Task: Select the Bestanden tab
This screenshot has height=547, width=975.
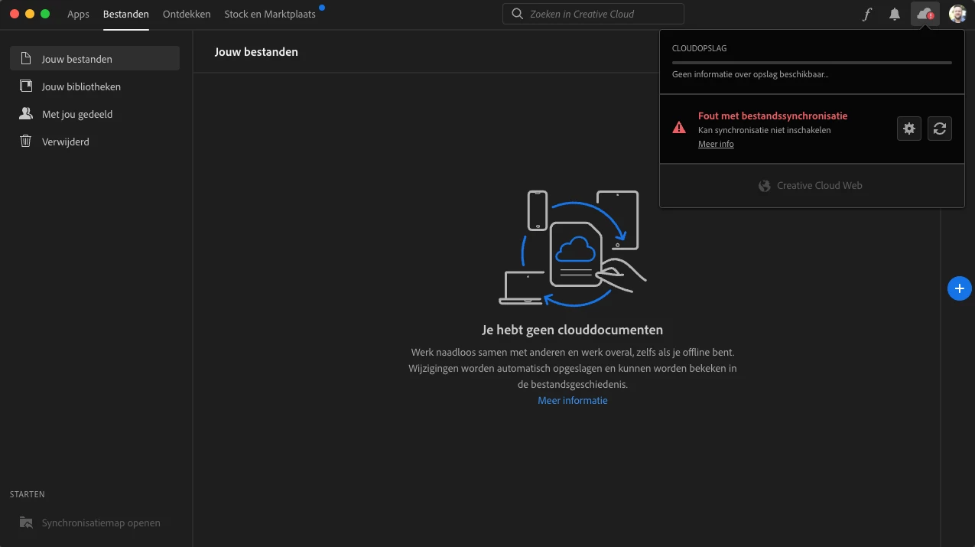Action: click(x=126, y=14)
